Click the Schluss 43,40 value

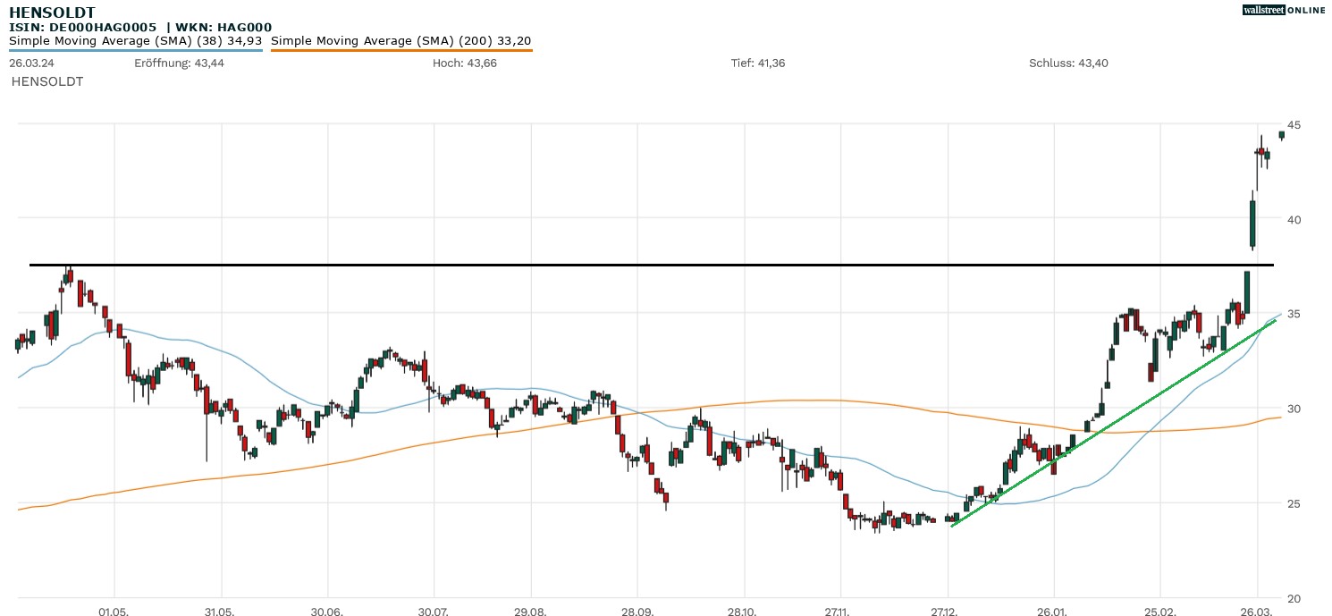1068,63
